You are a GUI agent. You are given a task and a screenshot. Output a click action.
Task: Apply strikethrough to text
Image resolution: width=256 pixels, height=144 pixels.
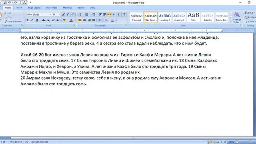[44, 20]
